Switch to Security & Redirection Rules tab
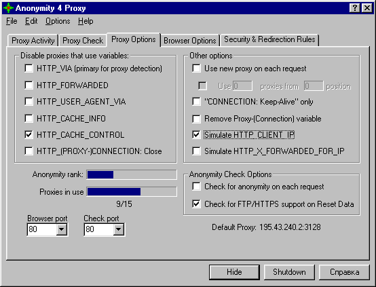Viewport: 376px width, 287px height. pos(269,39)
